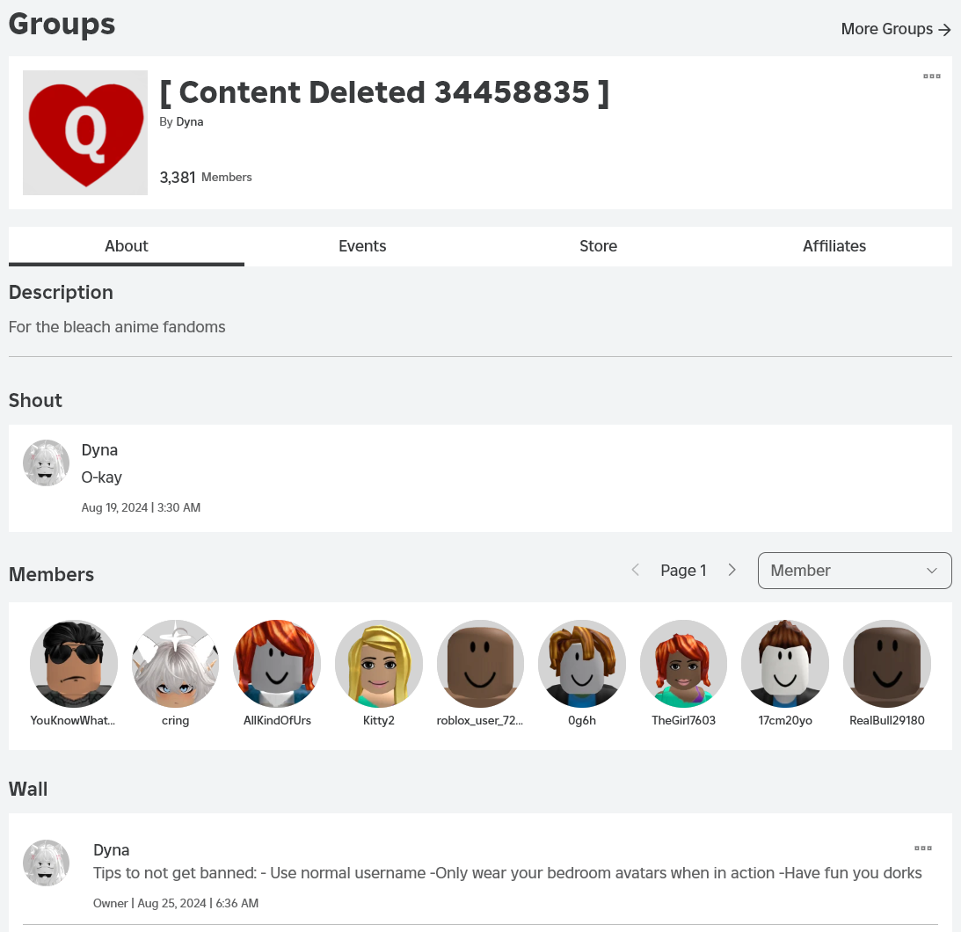Click Dyna's name on the Wall post
The image size is (961, 932).
(112, 850)
